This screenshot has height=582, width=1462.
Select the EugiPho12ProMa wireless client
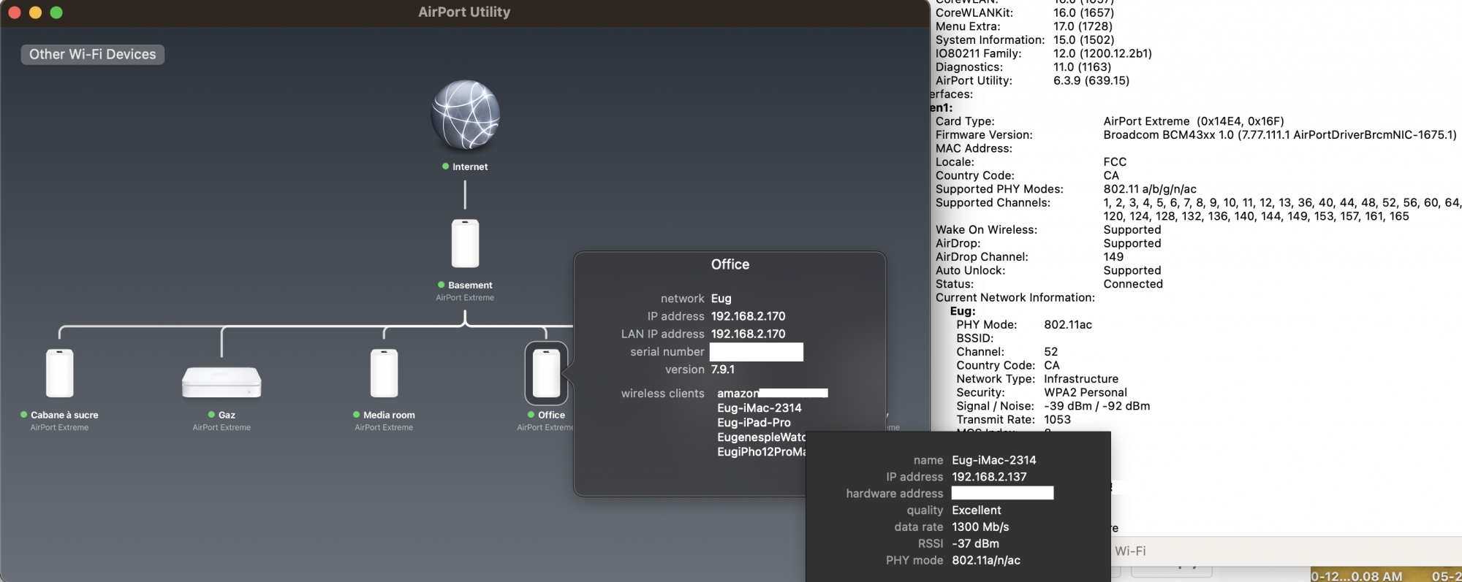[761, 452]
